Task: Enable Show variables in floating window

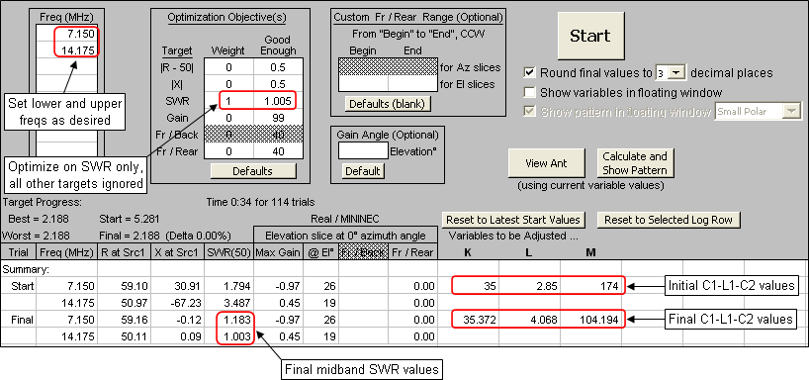Action: click(x=529, y=93)
